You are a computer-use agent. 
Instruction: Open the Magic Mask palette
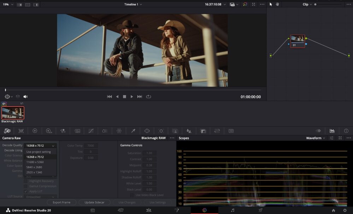[175, 131]
